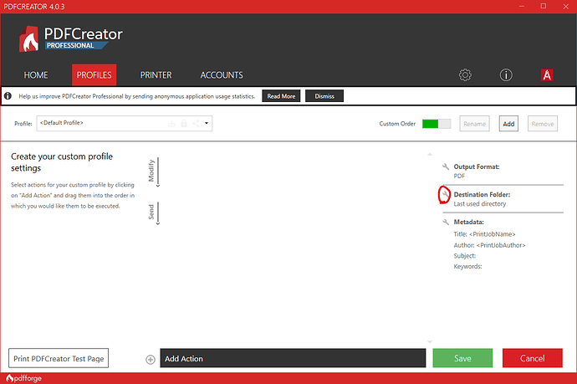Open application settings gear icon

pyautogui.click(x=465, y=75)
